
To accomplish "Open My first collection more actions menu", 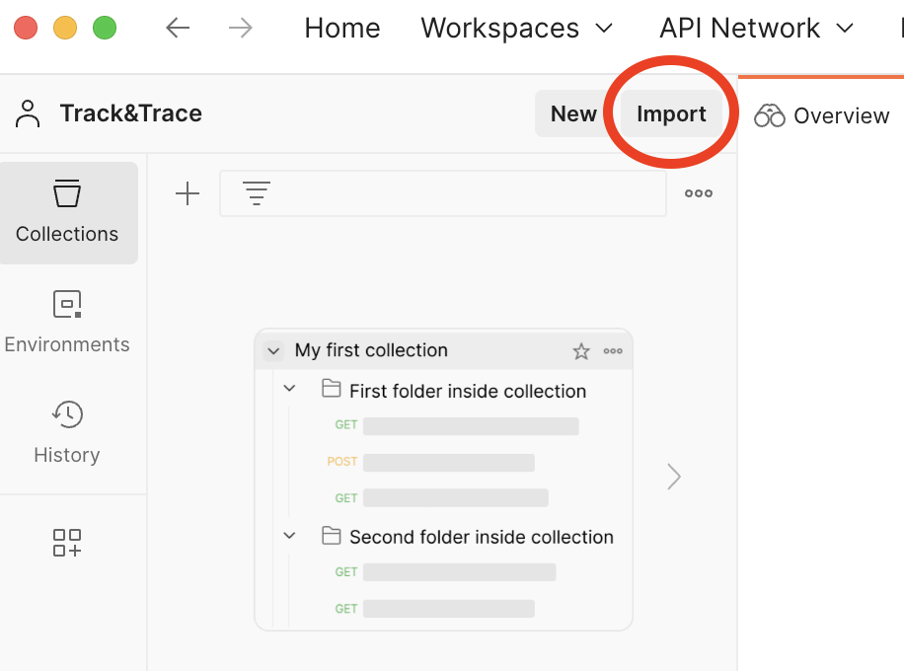I will pos(613,351).
